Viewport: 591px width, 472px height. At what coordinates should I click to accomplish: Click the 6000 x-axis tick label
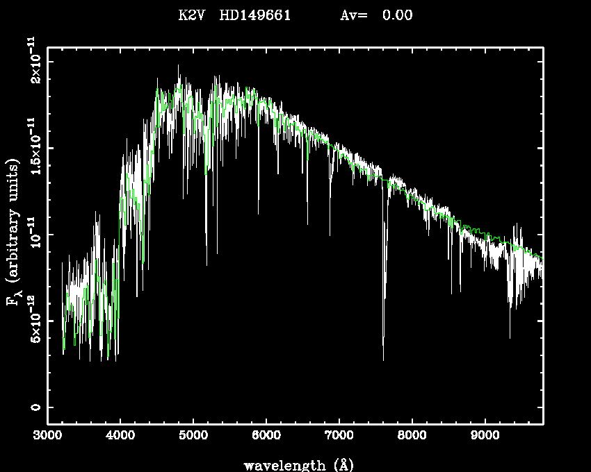click(266, 437)
